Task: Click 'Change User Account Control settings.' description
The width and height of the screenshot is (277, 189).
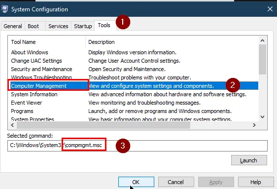Action: coord(134,61)
